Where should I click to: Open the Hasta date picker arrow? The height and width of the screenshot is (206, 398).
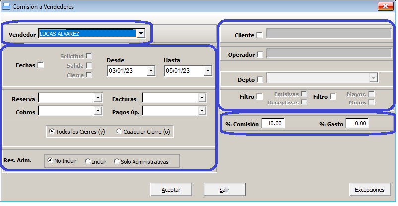coord(208,71)
